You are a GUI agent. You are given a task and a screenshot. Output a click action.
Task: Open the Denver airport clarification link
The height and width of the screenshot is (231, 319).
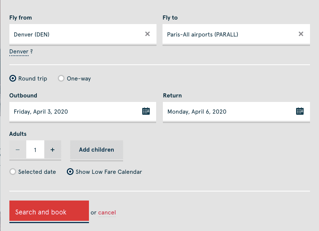coord(19,52)
